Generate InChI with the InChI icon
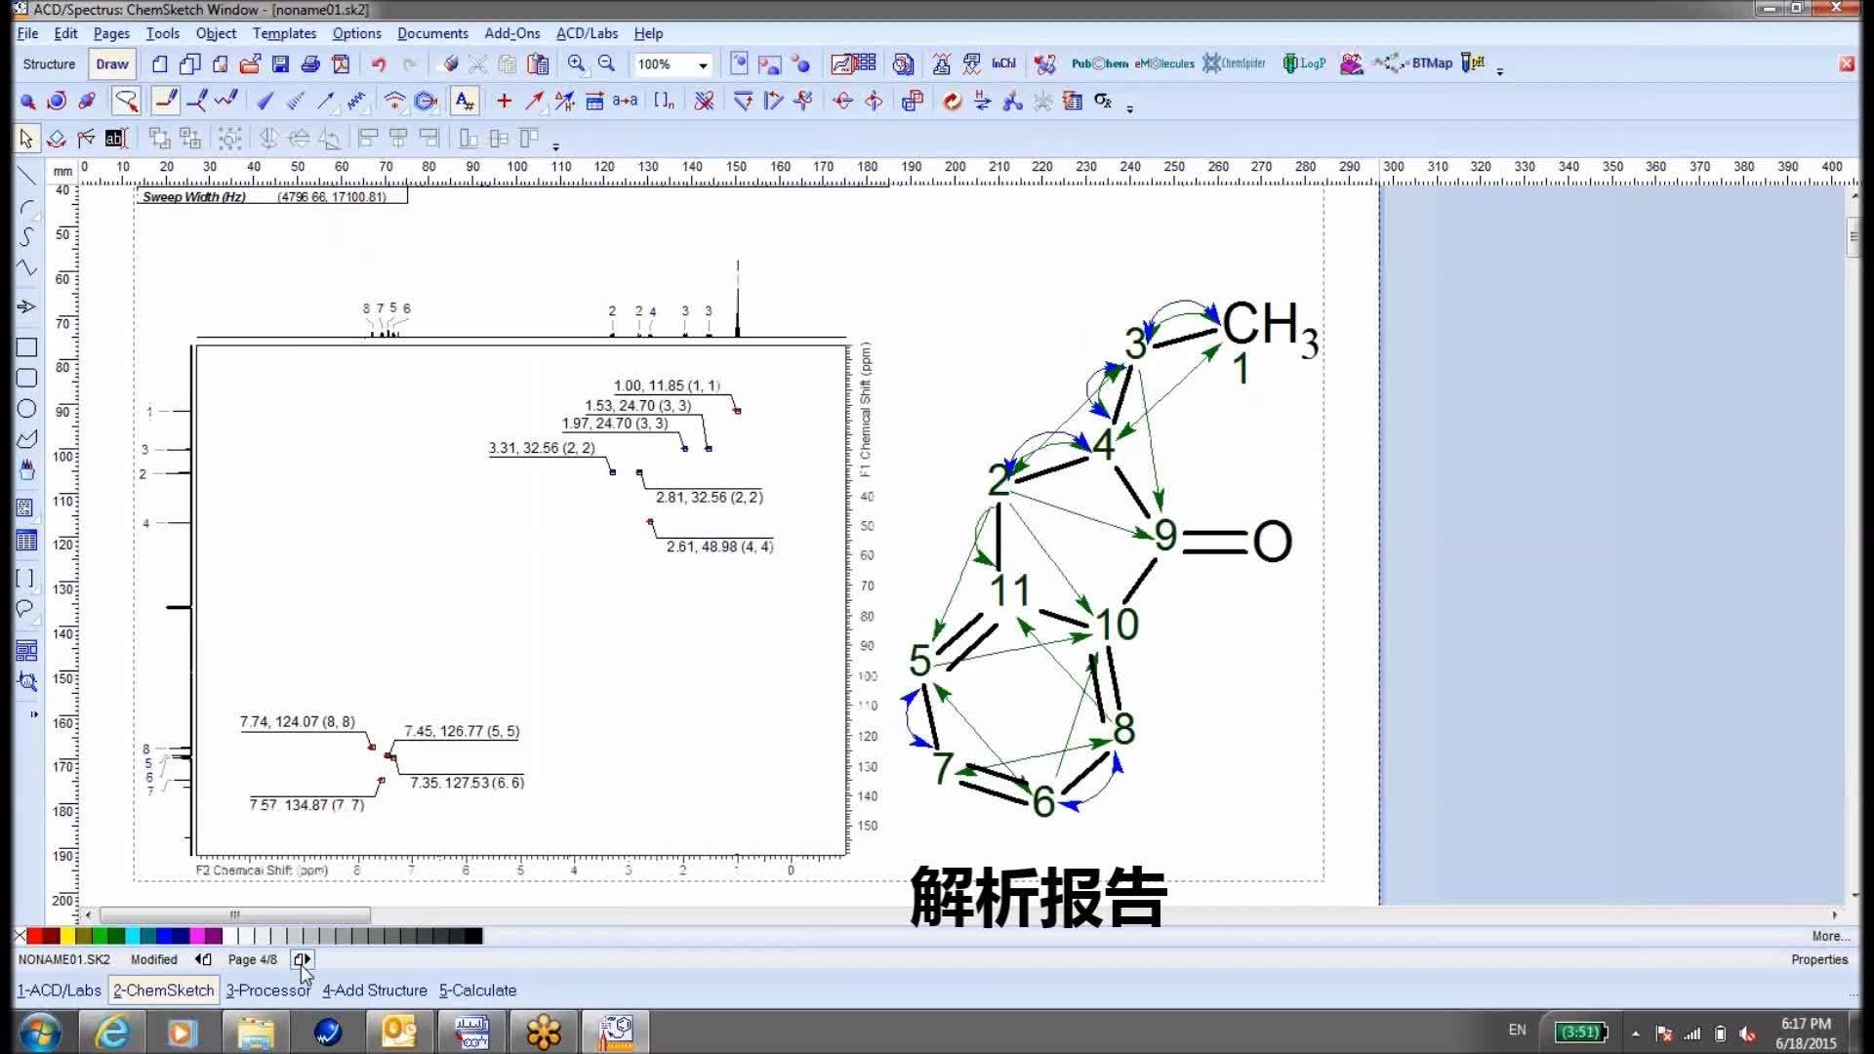The height and width of the screenshot is (1054, 1874). [x=1003, y=64]
